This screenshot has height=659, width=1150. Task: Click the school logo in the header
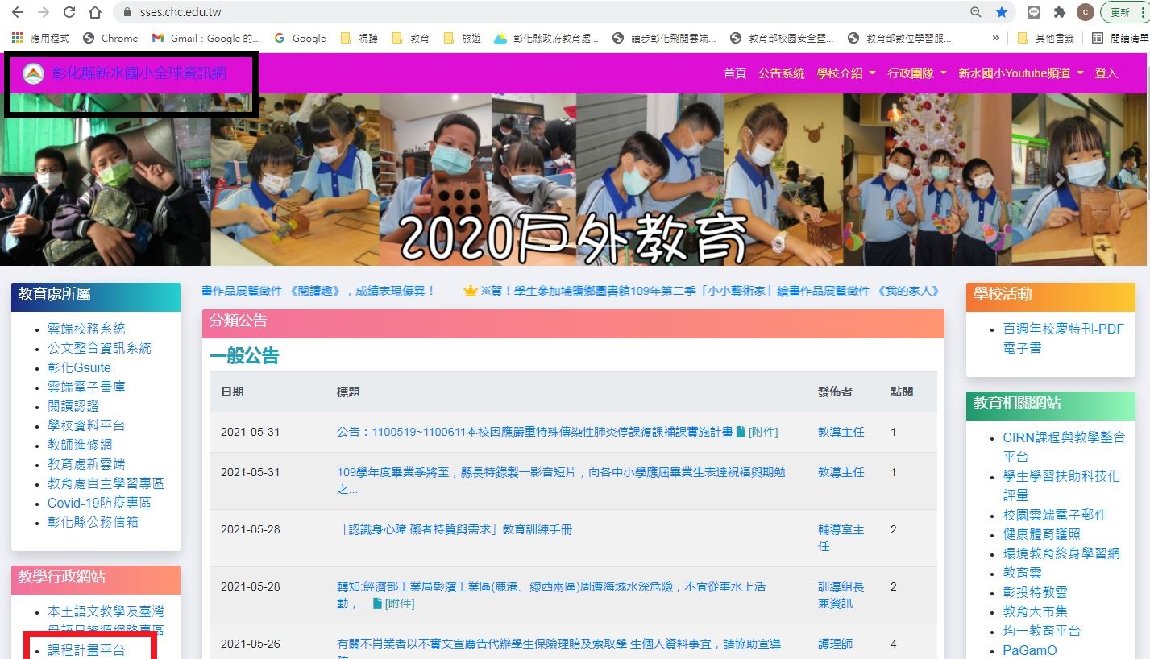coord(33,73)
